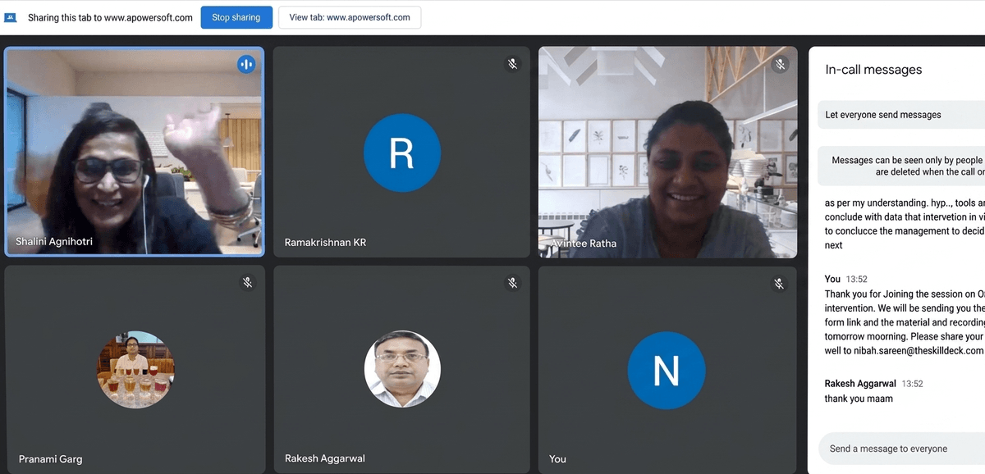The width and height of the screenshot is (985, 474).
Task: Click Rakesh Aggarwal's thank you maam message
Action: [x=859, y=399]
